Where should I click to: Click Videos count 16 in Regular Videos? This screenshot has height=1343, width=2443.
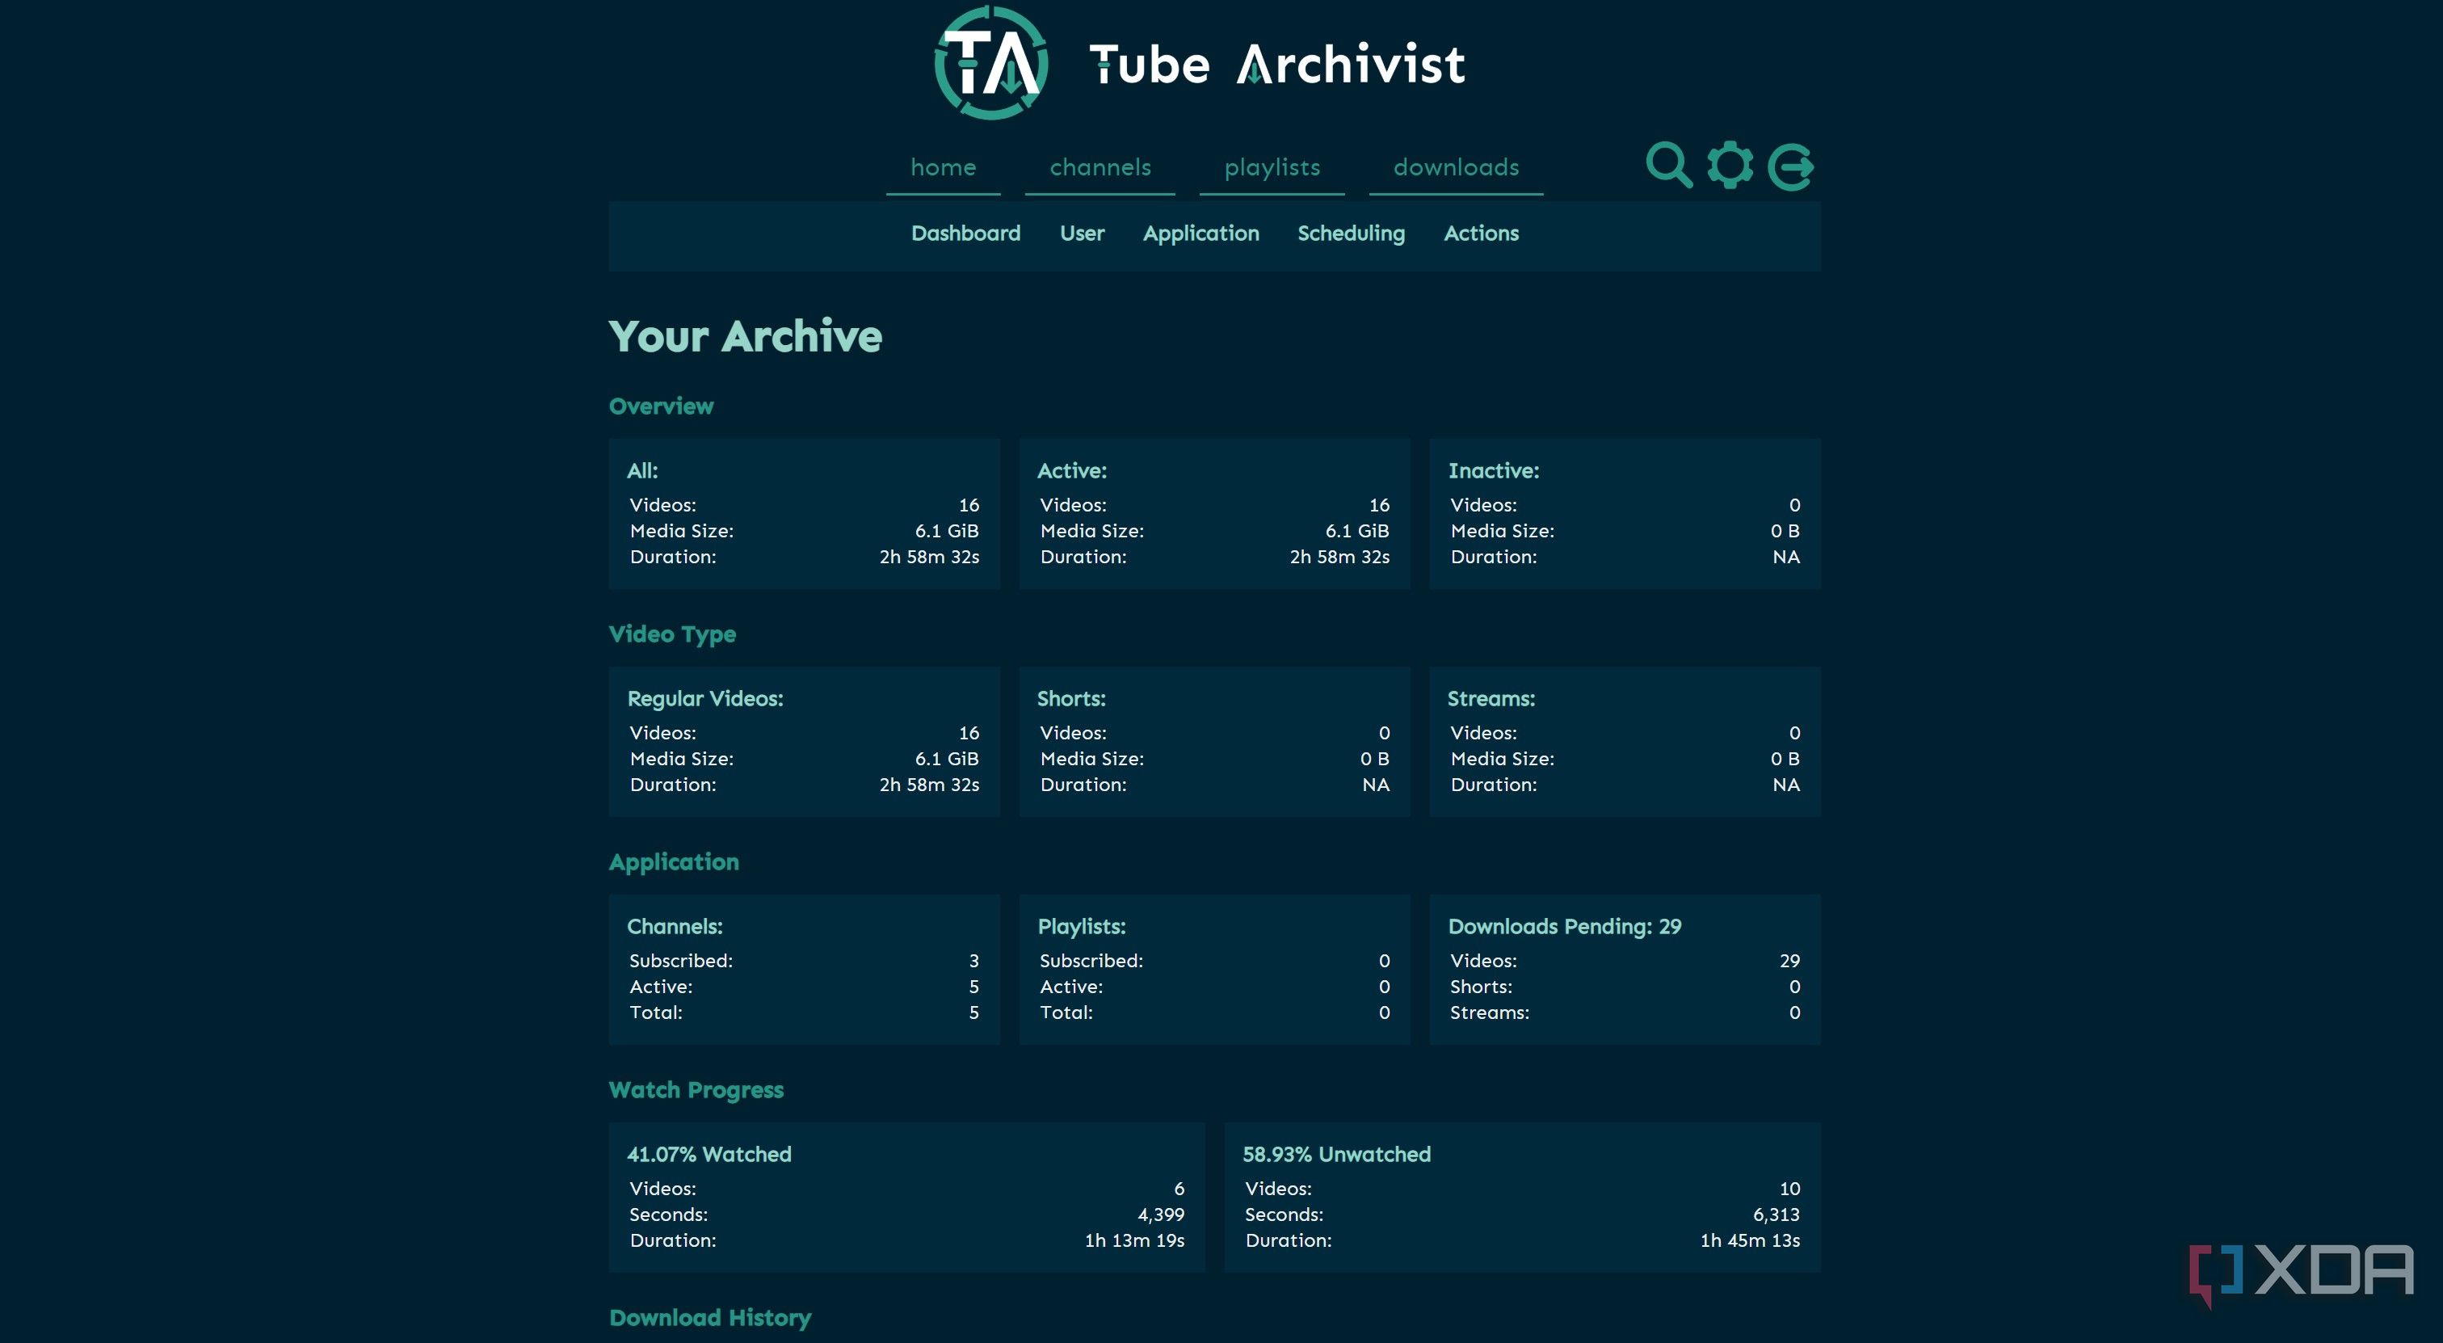tap(969, 733)
